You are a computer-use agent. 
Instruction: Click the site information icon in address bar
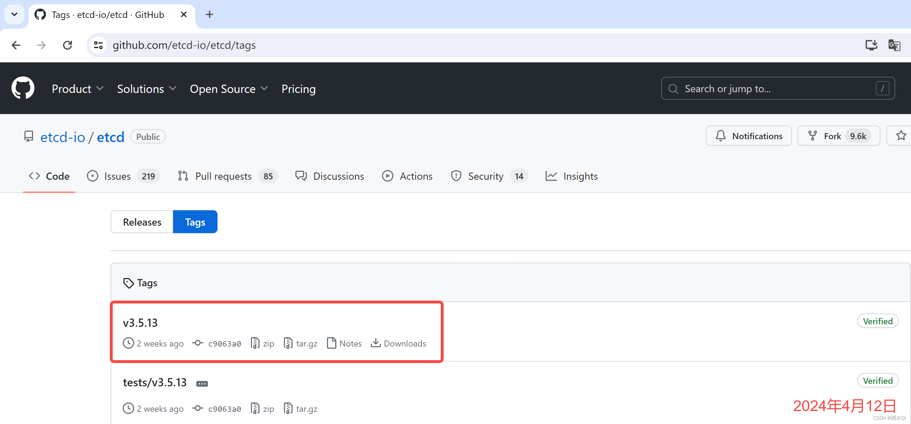coord(98,45)
